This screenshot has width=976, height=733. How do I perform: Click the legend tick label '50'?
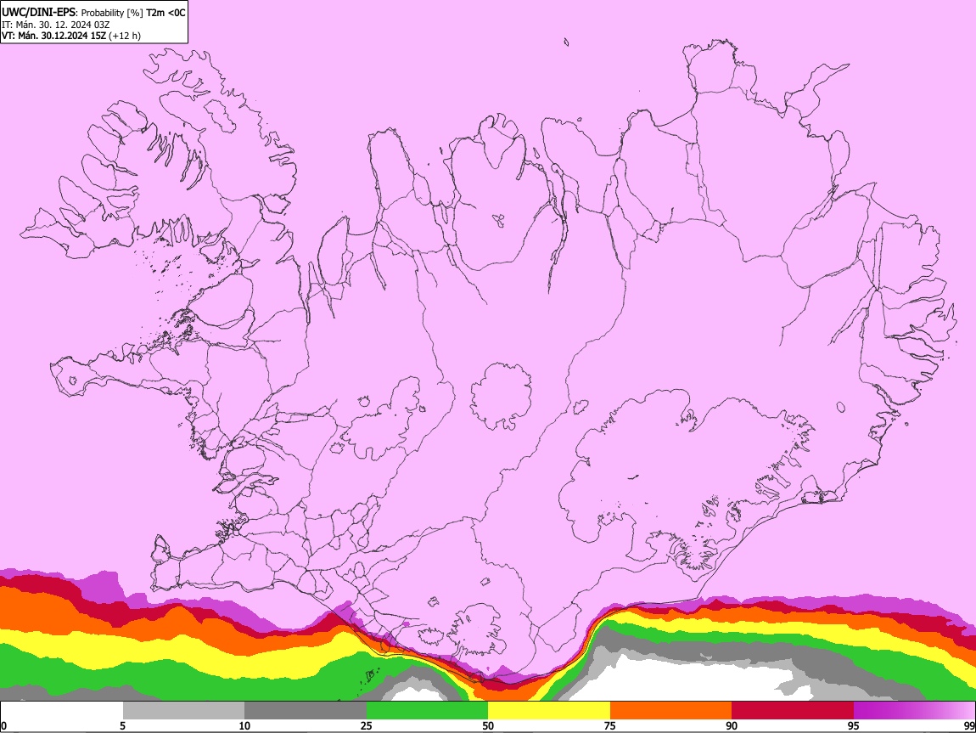[x=488, y=725]
